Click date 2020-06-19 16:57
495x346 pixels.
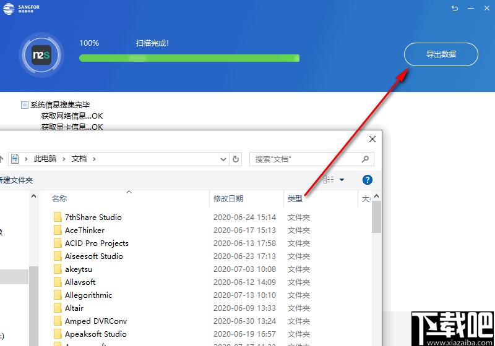click(244, 334)
